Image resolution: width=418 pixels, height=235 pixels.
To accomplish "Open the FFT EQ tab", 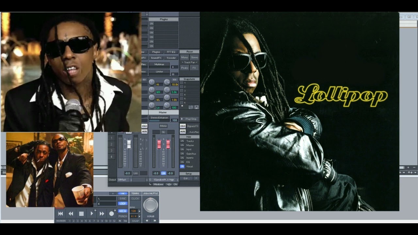I will coord(171,52).
